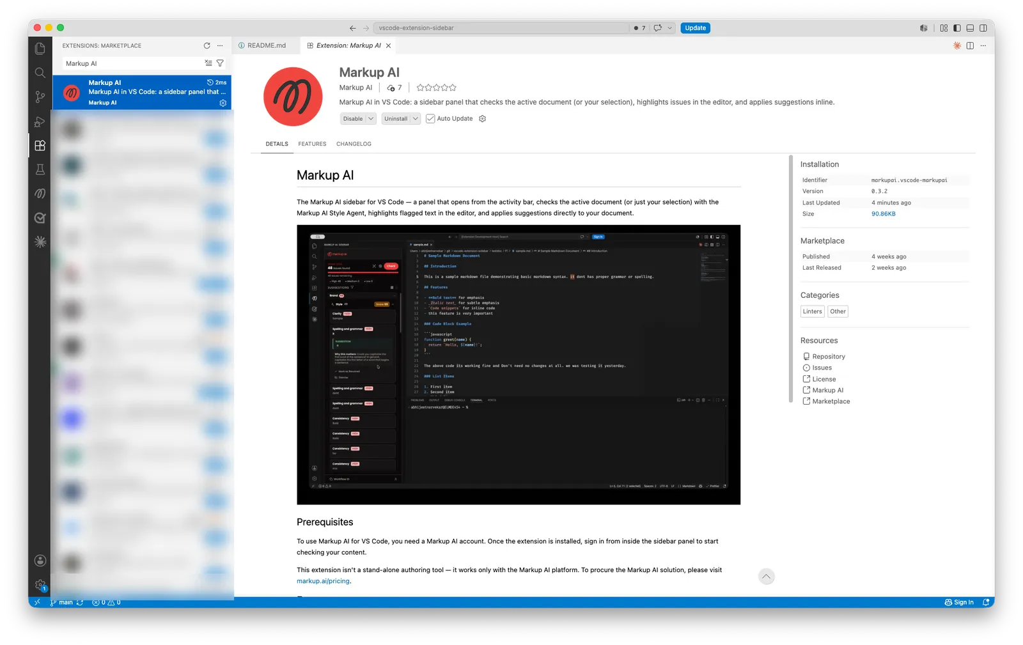The image size is (1023, 645).
Task: Click the scroll-to-top round arrow button
Action: click(766, 577)
